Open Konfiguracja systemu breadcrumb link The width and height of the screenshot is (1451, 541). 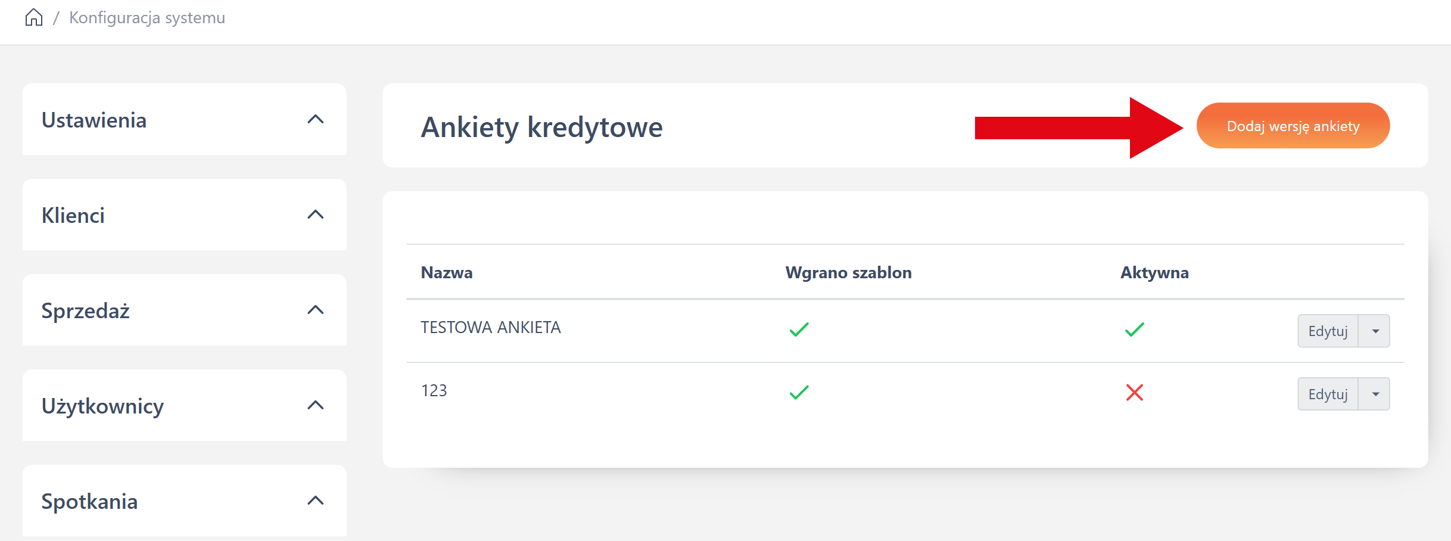click(x=147, y=18)
